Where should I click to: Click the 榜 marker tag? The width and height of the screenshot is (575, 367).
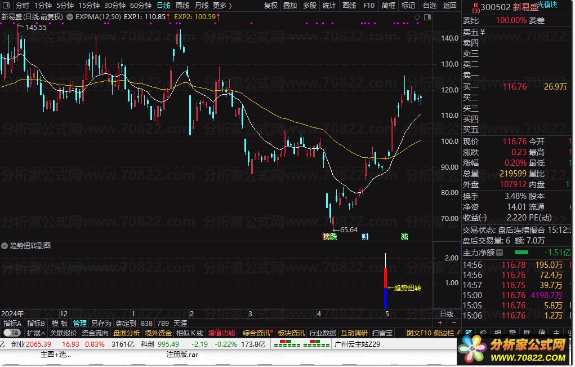click(326, 237)
